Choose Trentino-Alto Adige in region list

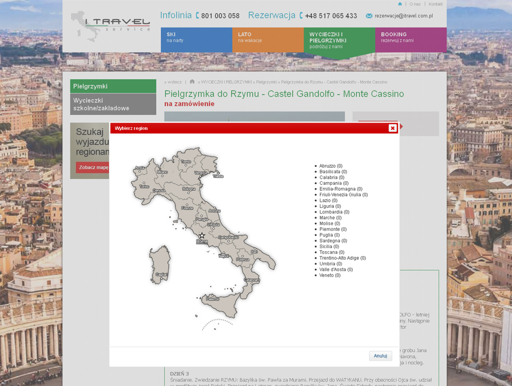click(x=340, y=258)
